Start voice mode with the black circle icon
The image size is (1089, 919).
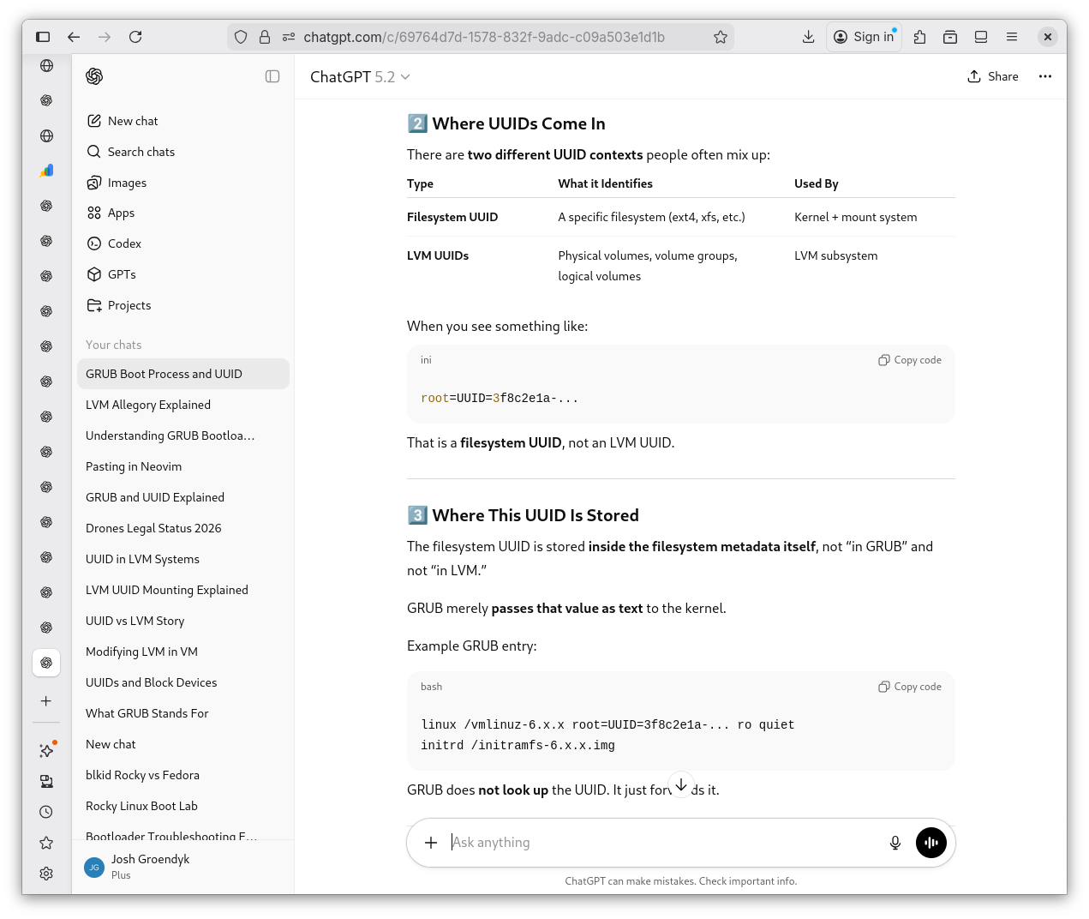[930, 843]
